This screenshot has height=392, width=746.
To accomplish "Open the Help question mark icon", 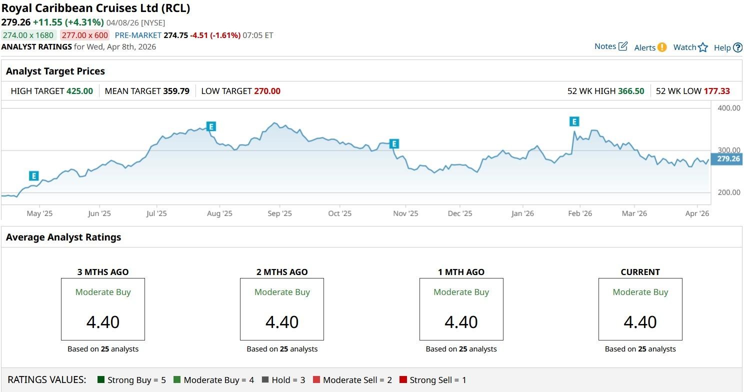I will 738,48.
